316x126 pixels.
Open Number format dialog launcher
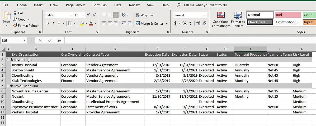207,32
